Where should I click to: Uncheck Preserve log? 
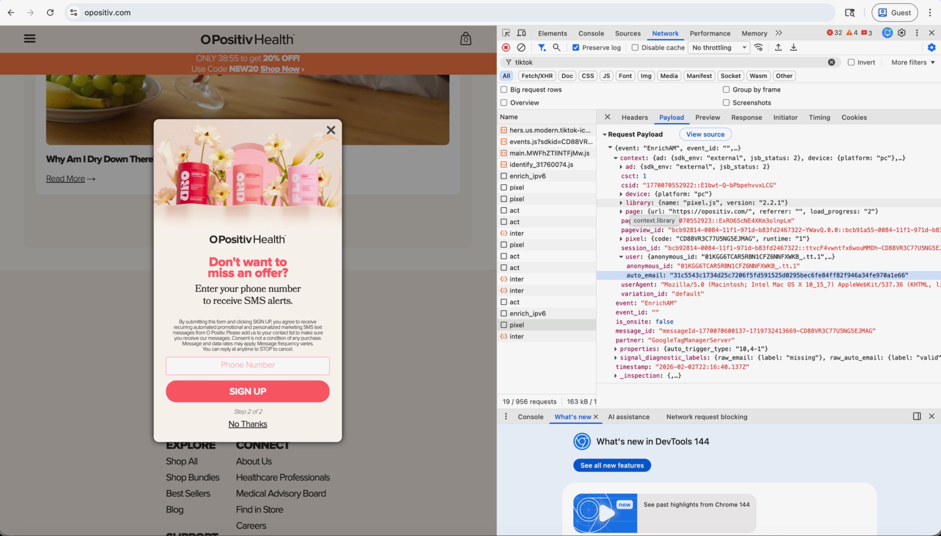[575, 47]
